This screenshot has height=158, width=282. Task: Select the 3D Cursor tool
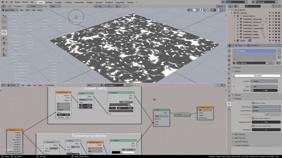coord(4,21)
